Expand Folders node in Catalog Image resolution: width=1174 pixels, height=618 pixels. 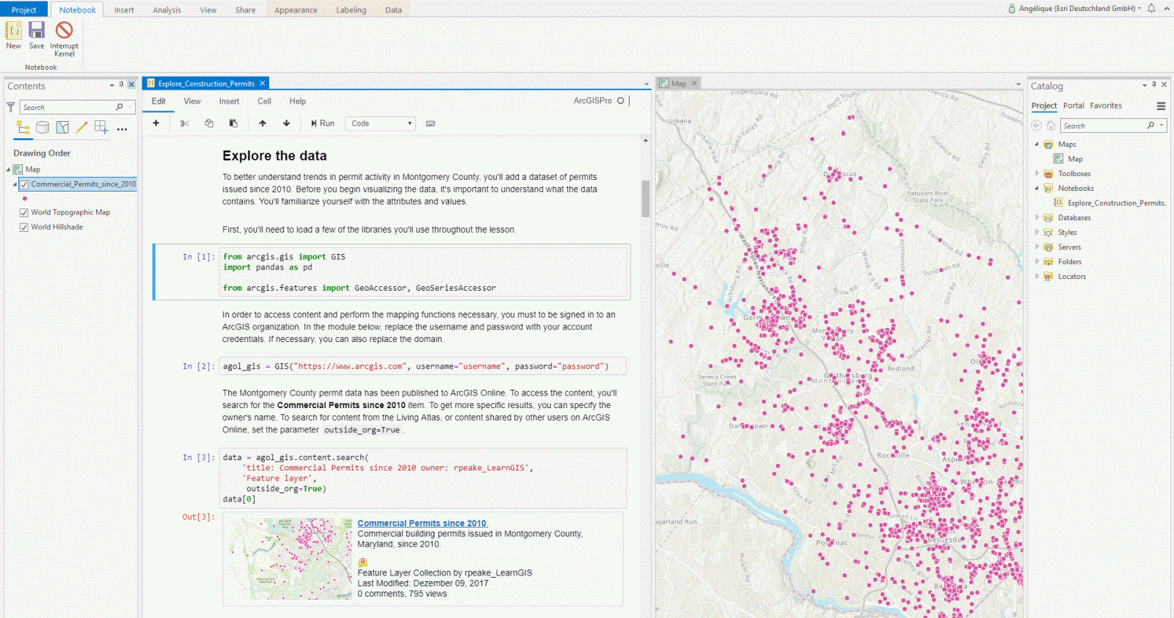click(1037, 261)
